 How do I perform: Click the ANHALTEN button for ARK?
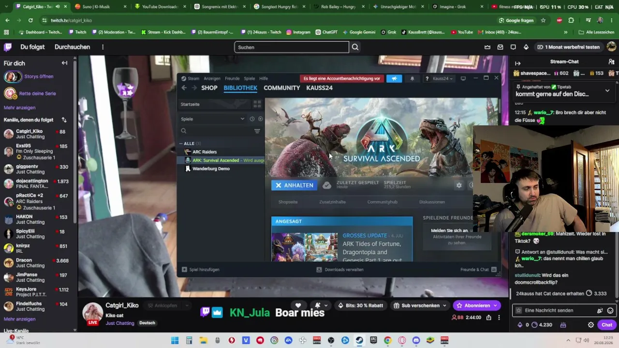click(x=295, y=185)
